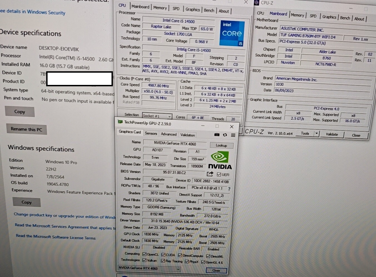376x277 pixels.
Task: Open the Bench tab in left CPU-Z window
Action: pyautogui.click(x=209, y=10)
